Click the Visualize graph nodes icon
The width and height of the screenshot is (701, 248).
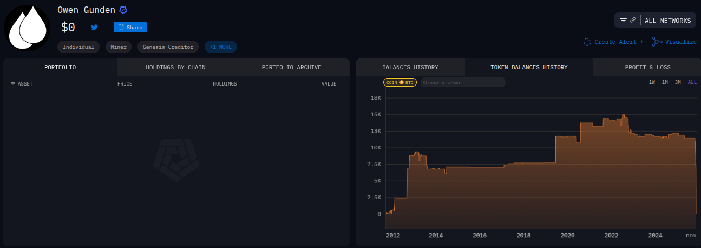pyautogui.click(x=657, y=42)
